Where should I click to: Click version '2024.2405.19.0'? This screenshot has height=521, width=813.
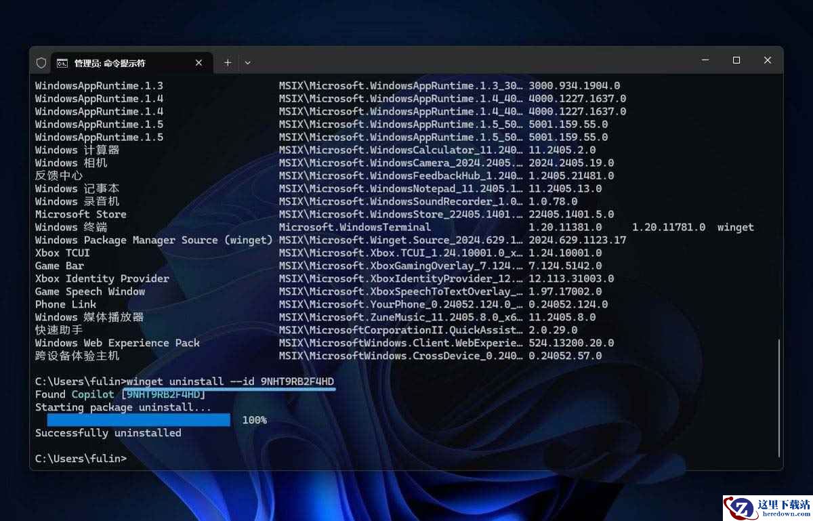pyautogui.click(x=571, y=163)
